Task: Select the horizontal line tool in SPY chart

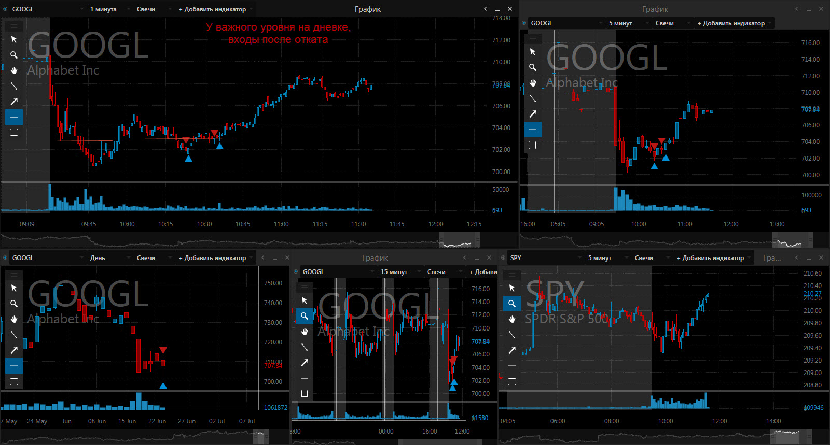Action: [512, 366]
